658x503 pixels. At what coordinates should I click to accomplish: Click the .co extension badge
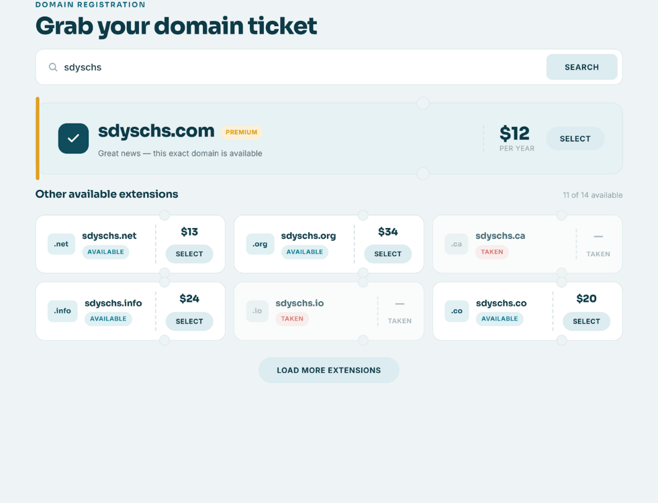coord(457,311)
